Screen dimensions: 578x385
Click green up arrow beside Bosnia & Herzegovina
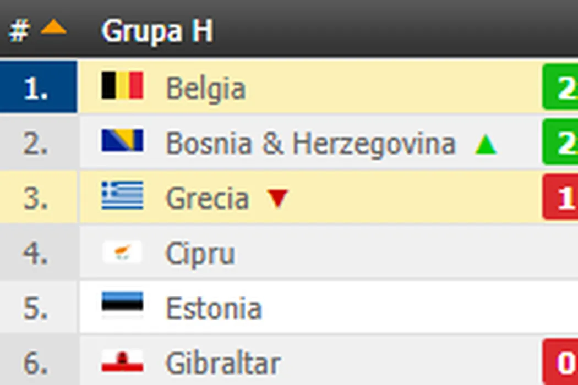(486, 144)
